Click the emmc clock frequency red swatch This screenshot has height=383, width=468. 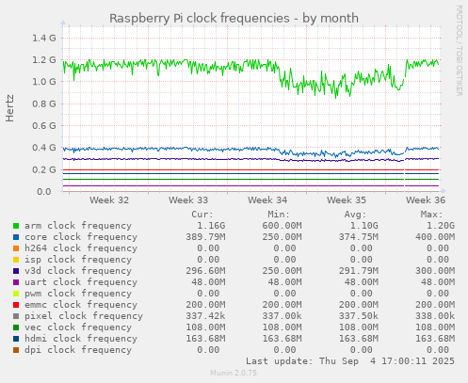(x=16, y=305)
